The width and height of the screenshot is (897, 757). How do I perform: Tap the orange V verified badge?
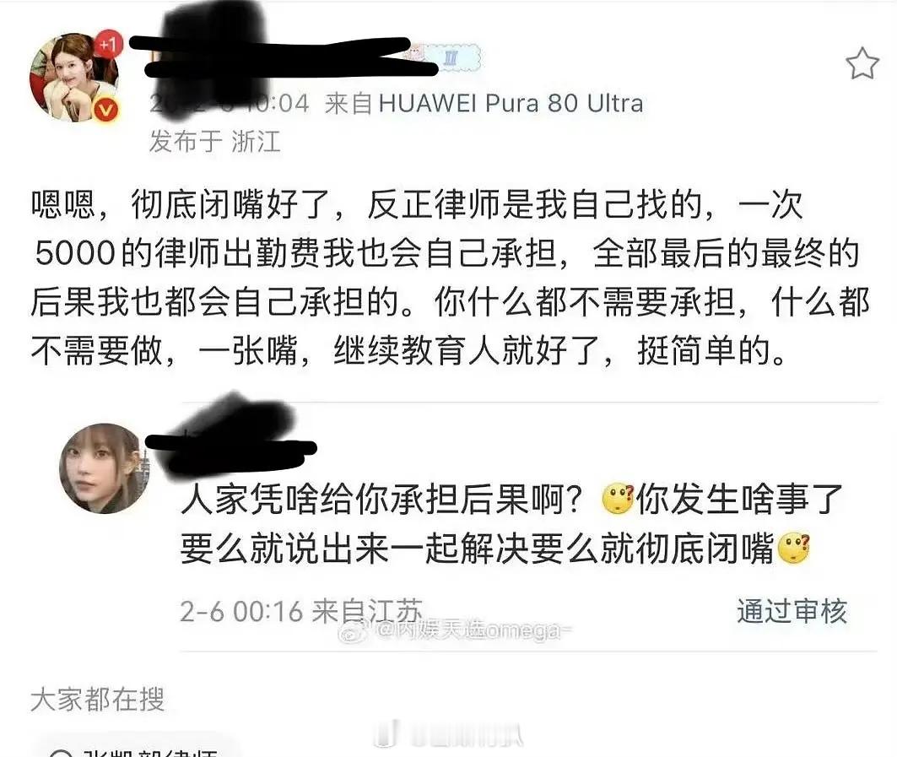click(x=105, y=109)
